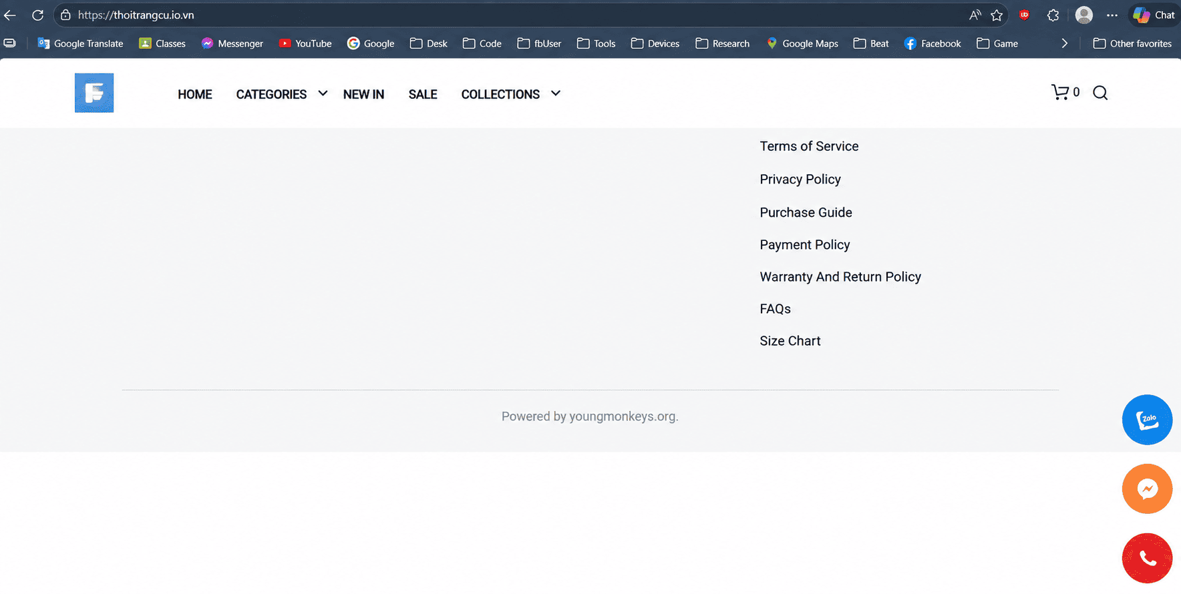Click the browser address bar URL

pyautogui.click(x=136, y=15)
